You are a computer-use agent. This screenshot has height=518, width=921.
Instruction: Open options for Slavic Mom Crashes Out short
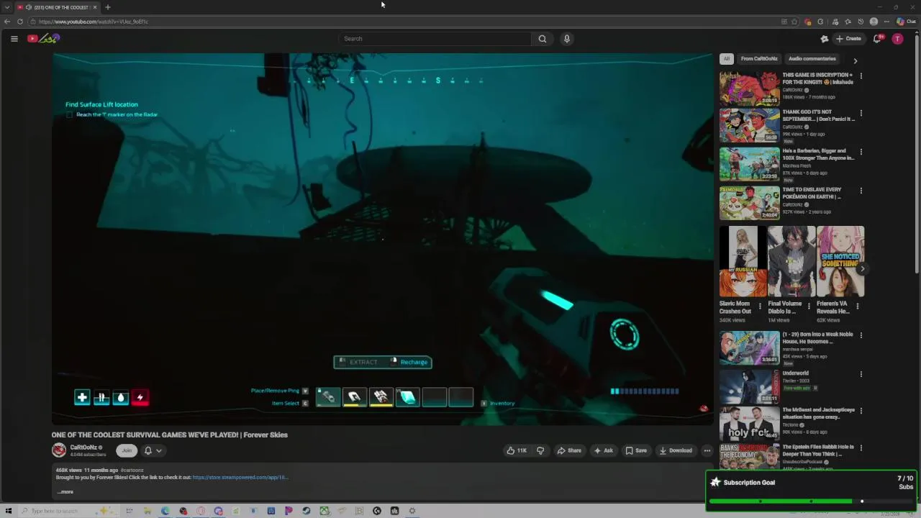760,306
